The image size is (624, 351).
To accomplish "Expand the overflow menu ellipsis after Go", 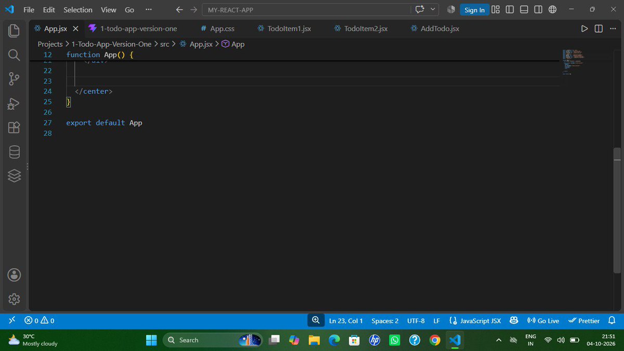I will coord(149,9).
